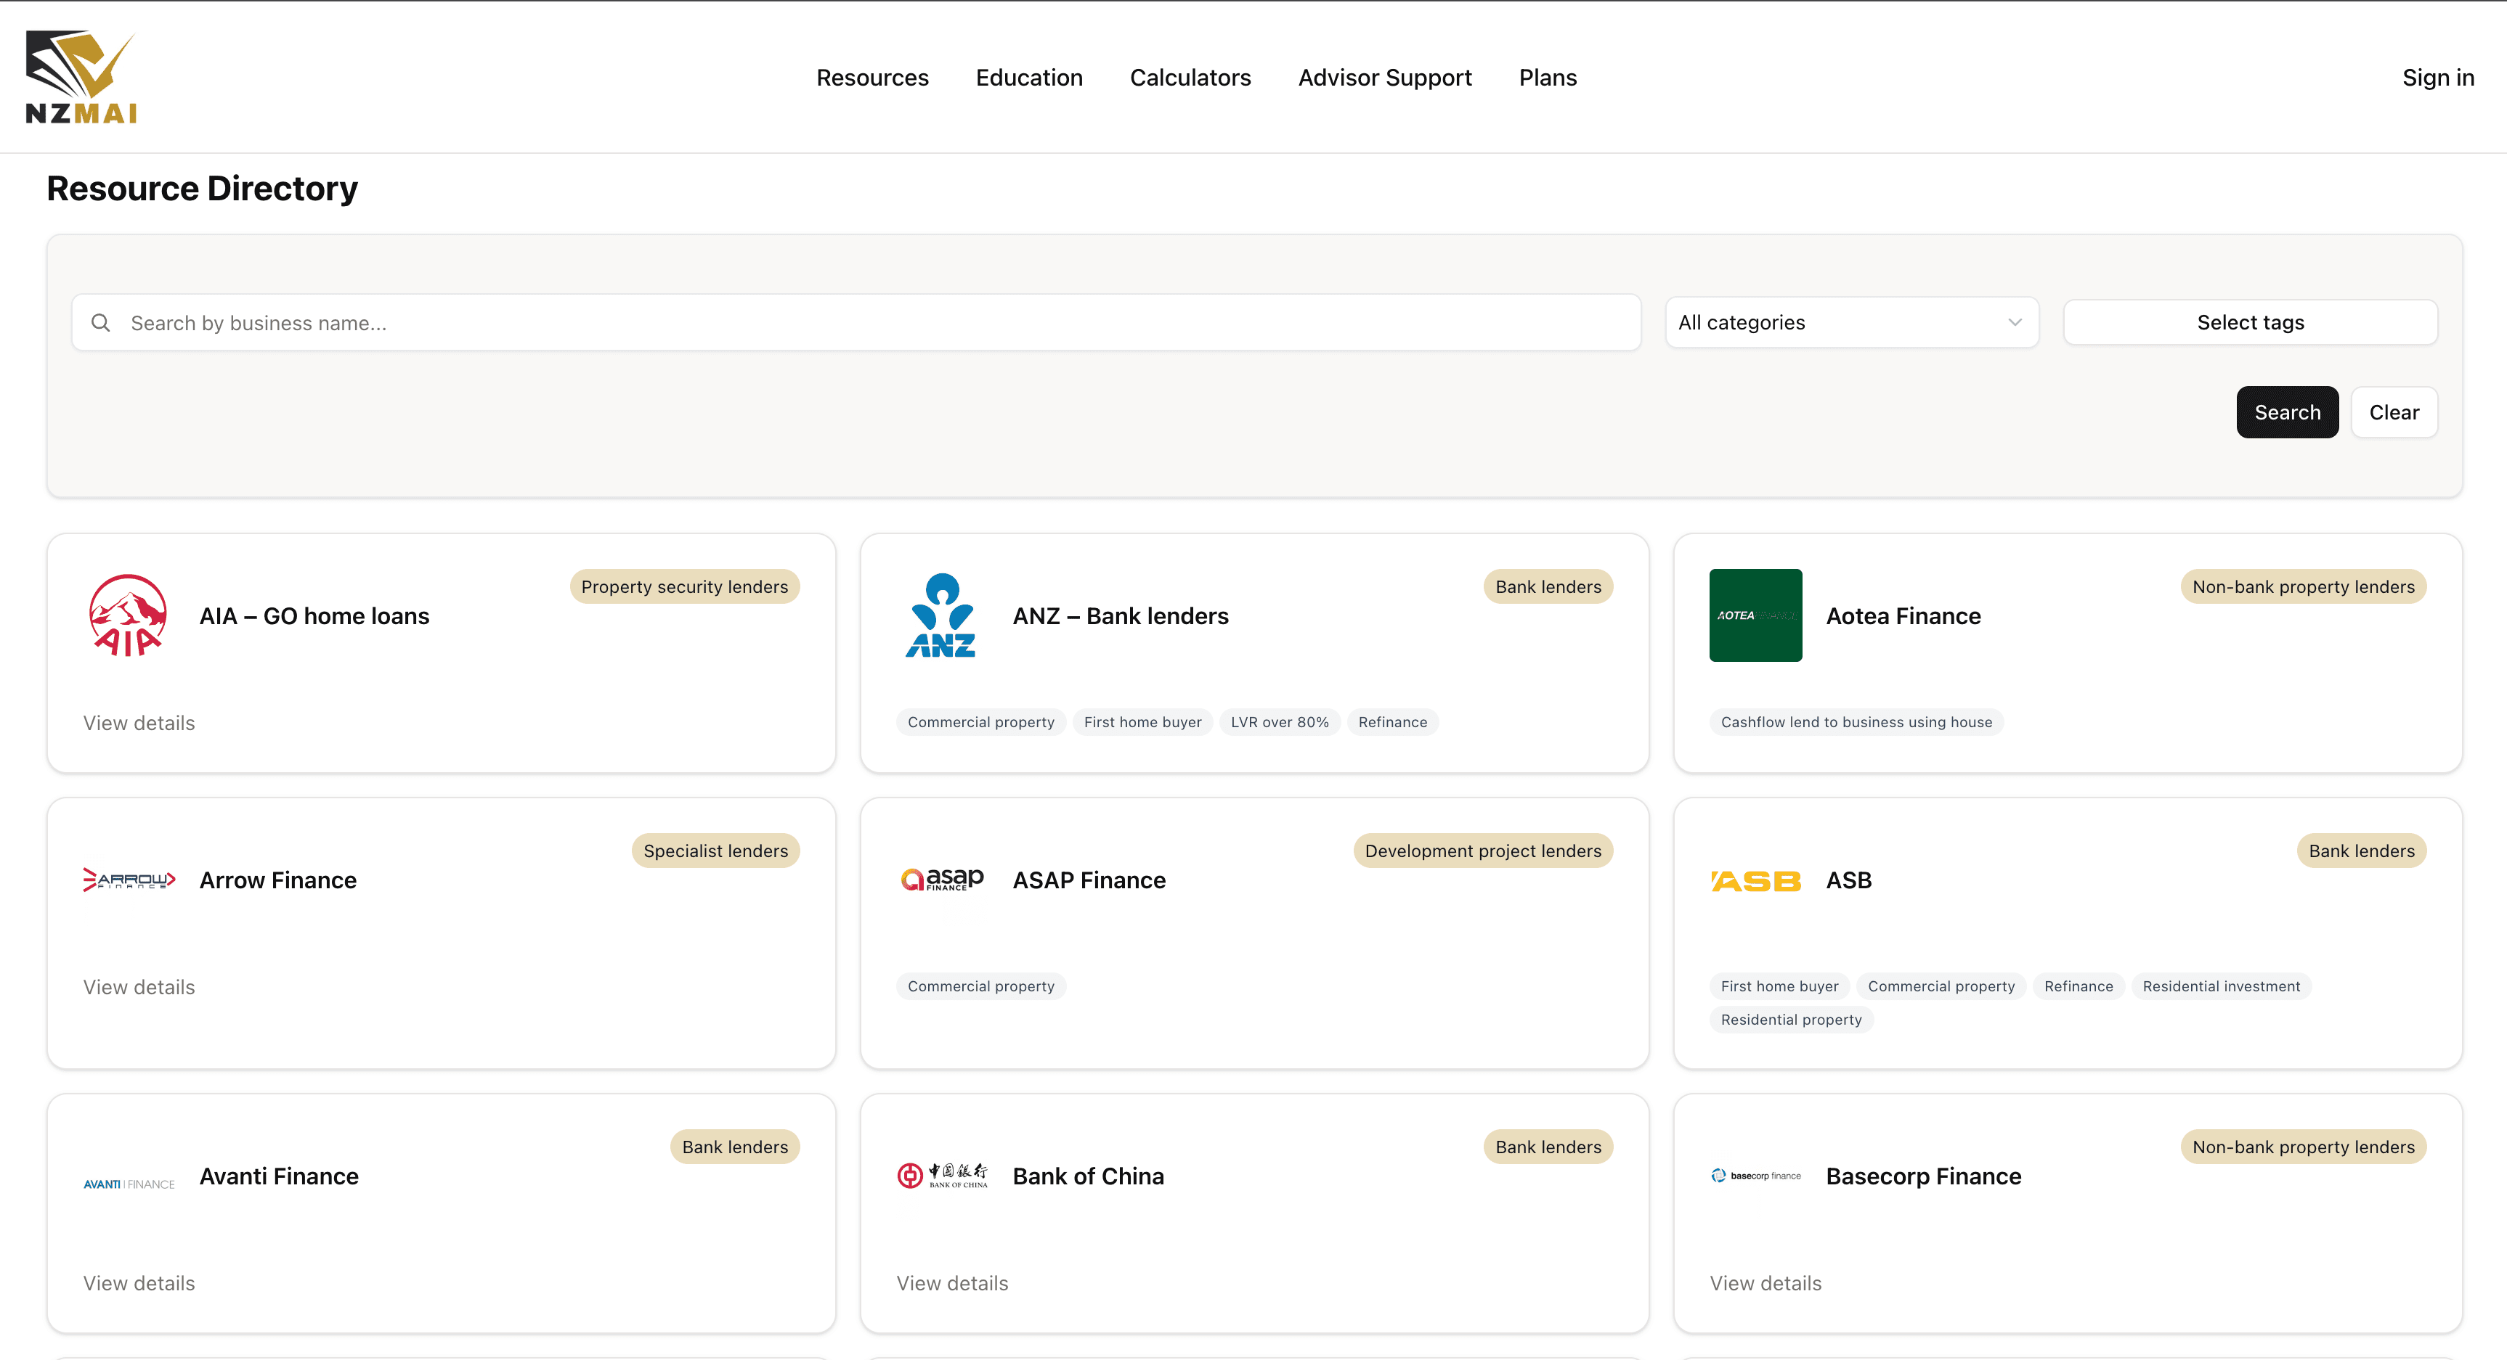Select the ANZ logo icon
Image resolution: width=2507 pixels, height=1360 pixels.
point(940,615)
